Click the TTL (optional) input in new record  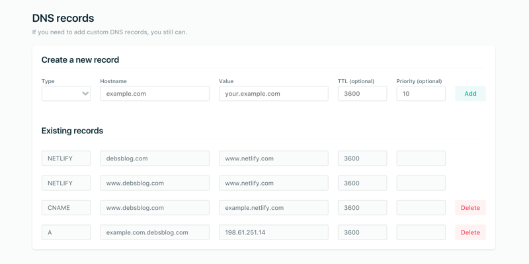[362, 94]
